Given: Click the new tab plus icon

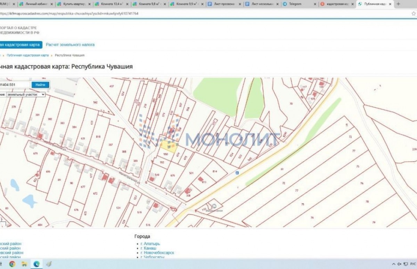Looking at the screenshot, I should (398, 4).
